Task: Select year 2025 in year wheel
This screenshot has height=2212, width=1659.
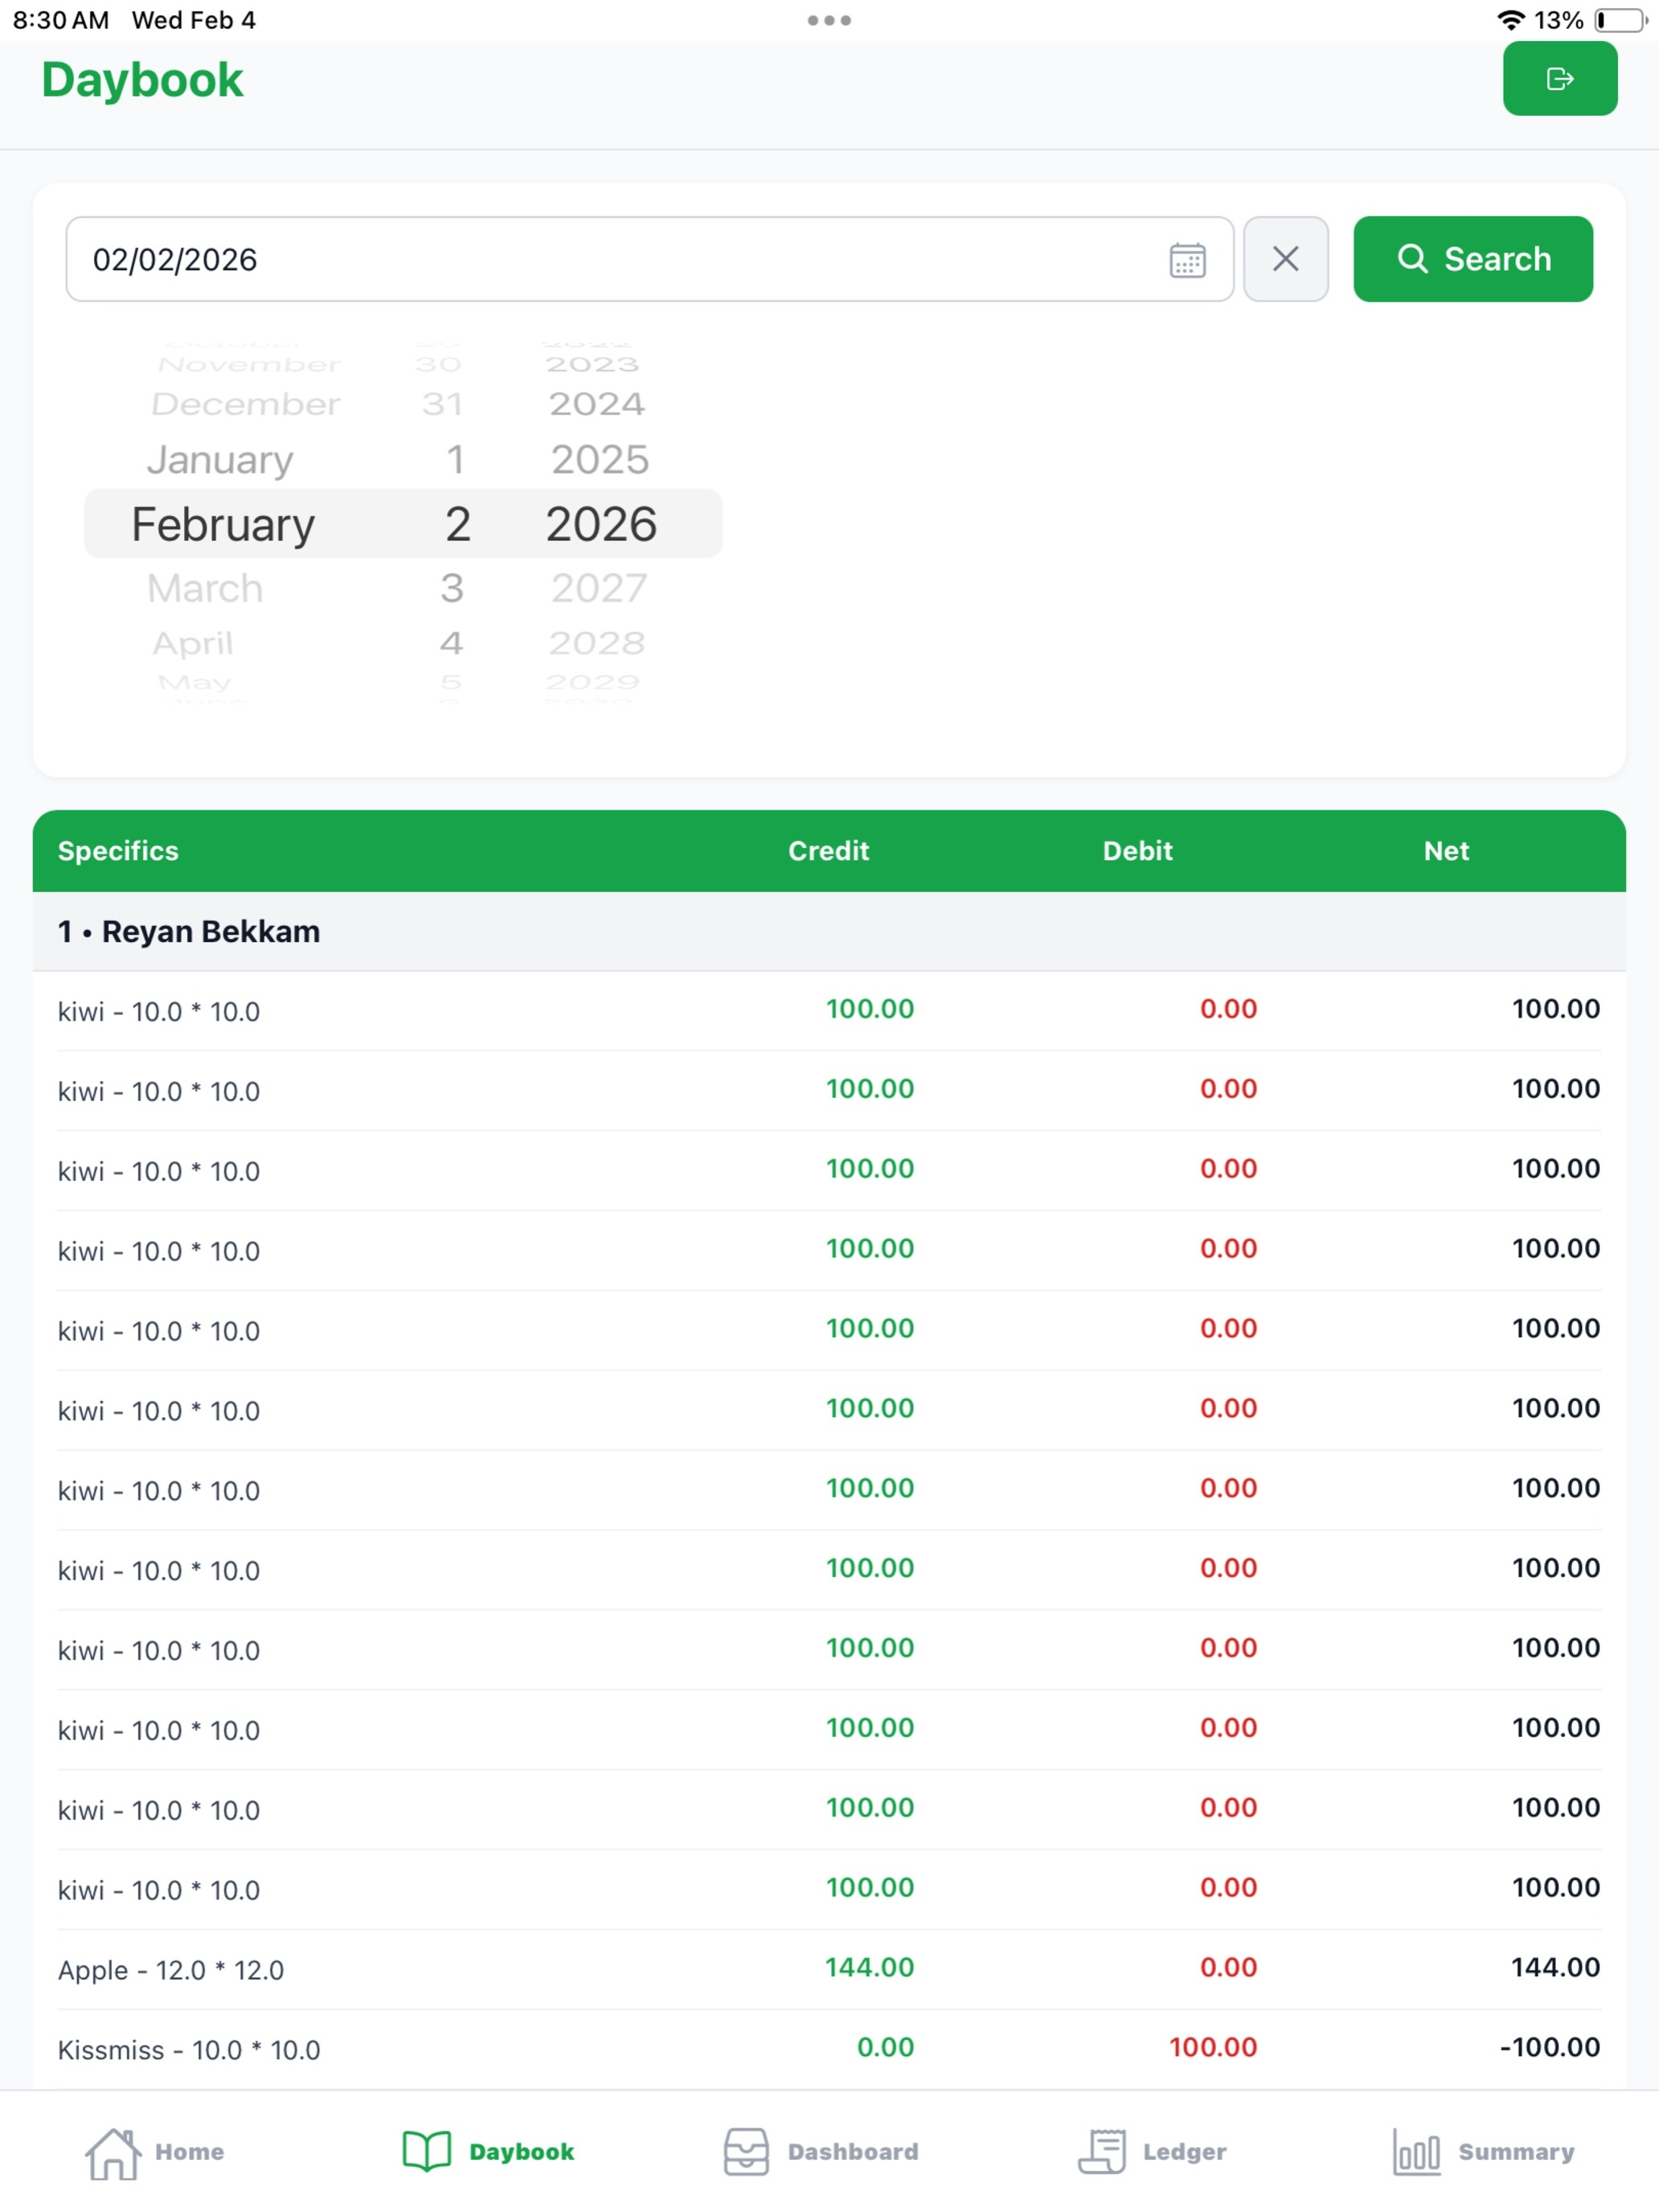Action: 600,460
